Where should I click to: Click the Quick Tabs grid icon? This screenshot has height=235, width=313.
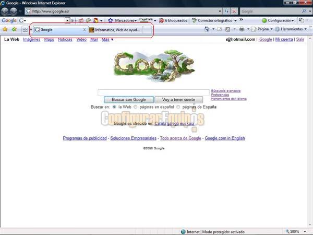[25, 30]
